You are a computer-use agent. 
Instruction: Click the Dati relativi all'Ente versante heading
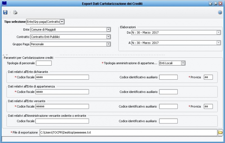pos(27,101)
